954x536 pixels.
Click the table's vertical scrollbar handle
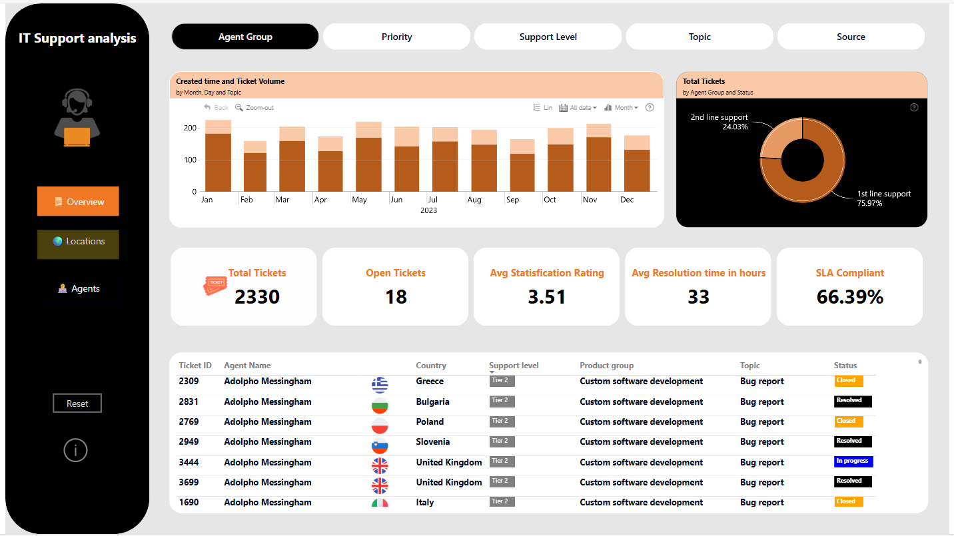click(920, 362)
